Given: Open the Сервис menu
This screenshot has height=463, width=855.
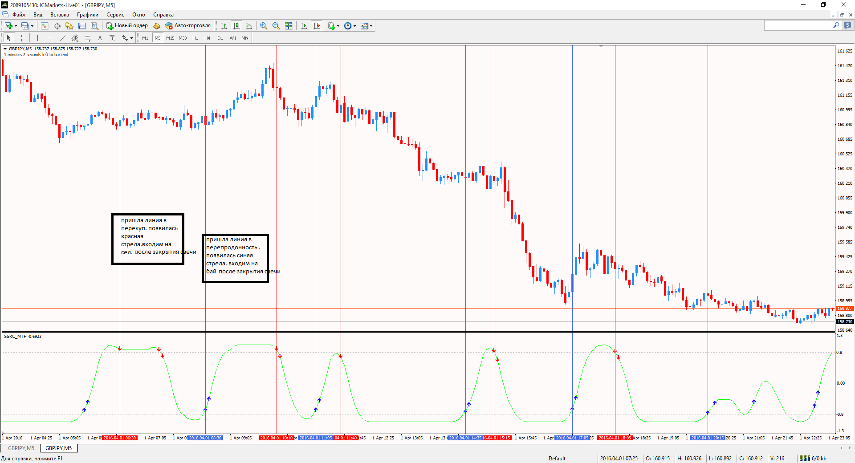Looking at the screenshot, I should pos(115,15).
